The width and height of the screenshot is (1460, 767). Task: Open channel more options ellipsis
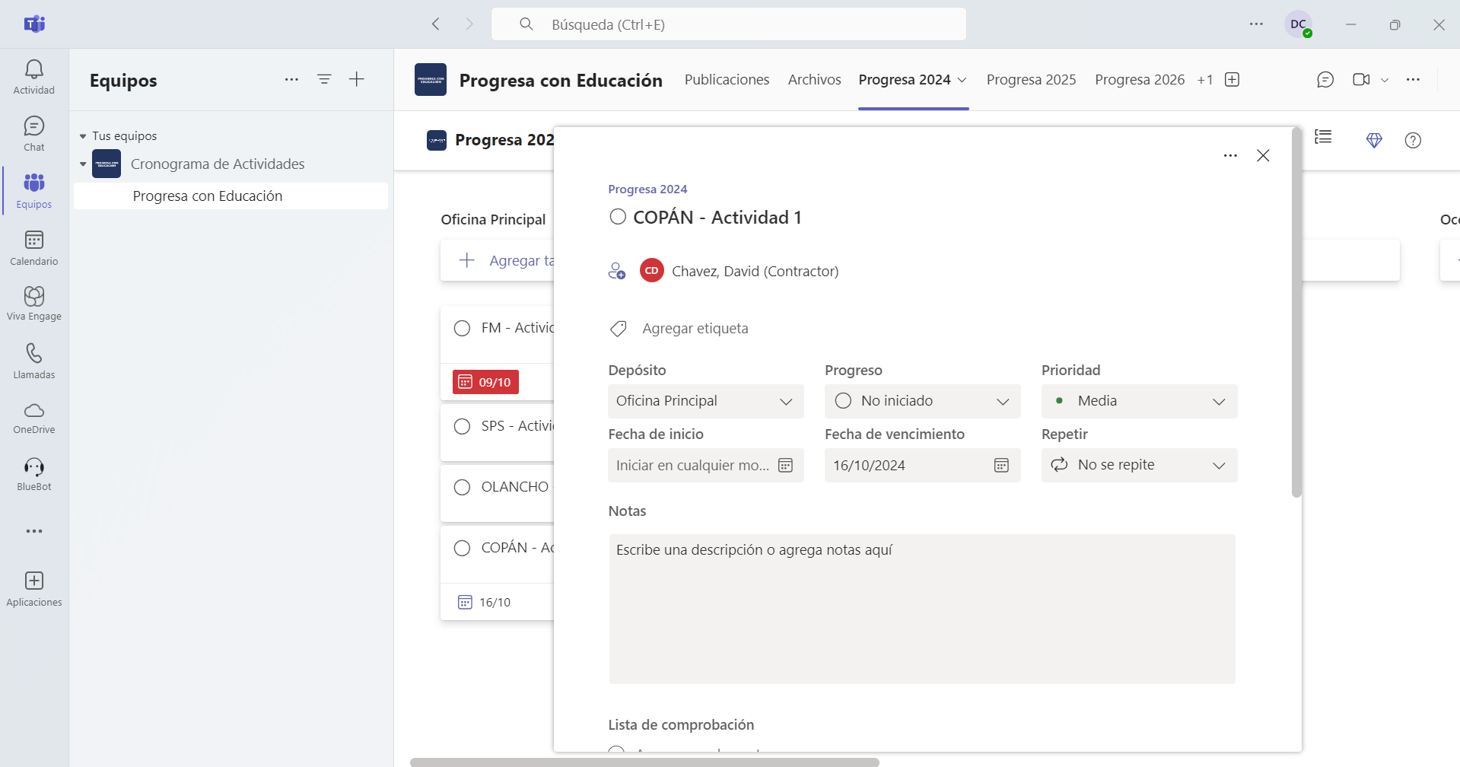coord(1413,80)
